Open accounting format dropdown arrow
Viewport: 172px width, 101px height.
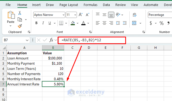click(156, 23)
